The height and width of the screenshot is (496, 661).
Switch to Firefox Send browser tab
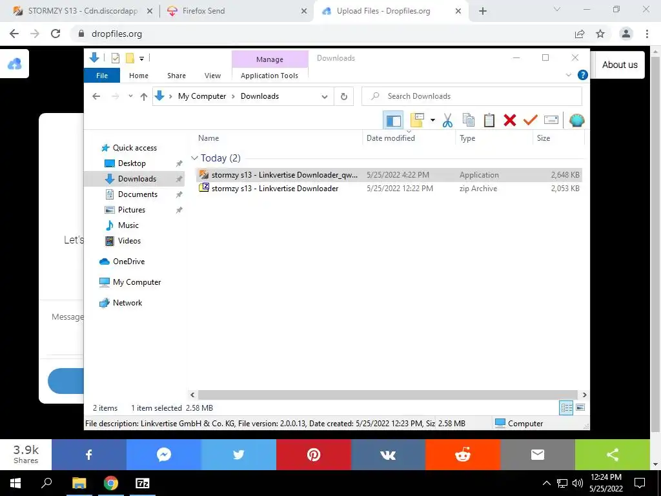pyautogui.click(x=236, y=11)
